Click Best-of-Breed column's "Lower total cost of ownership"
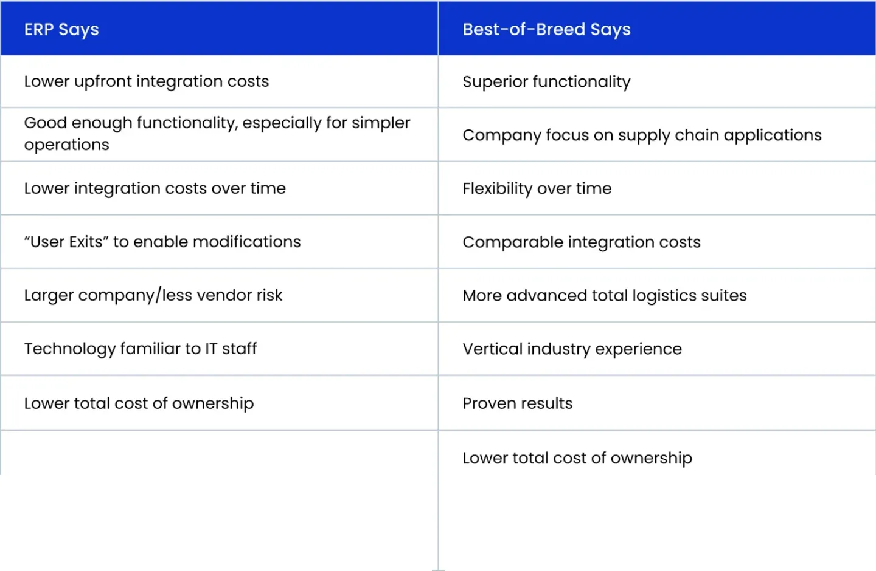 tap(577, 458)
